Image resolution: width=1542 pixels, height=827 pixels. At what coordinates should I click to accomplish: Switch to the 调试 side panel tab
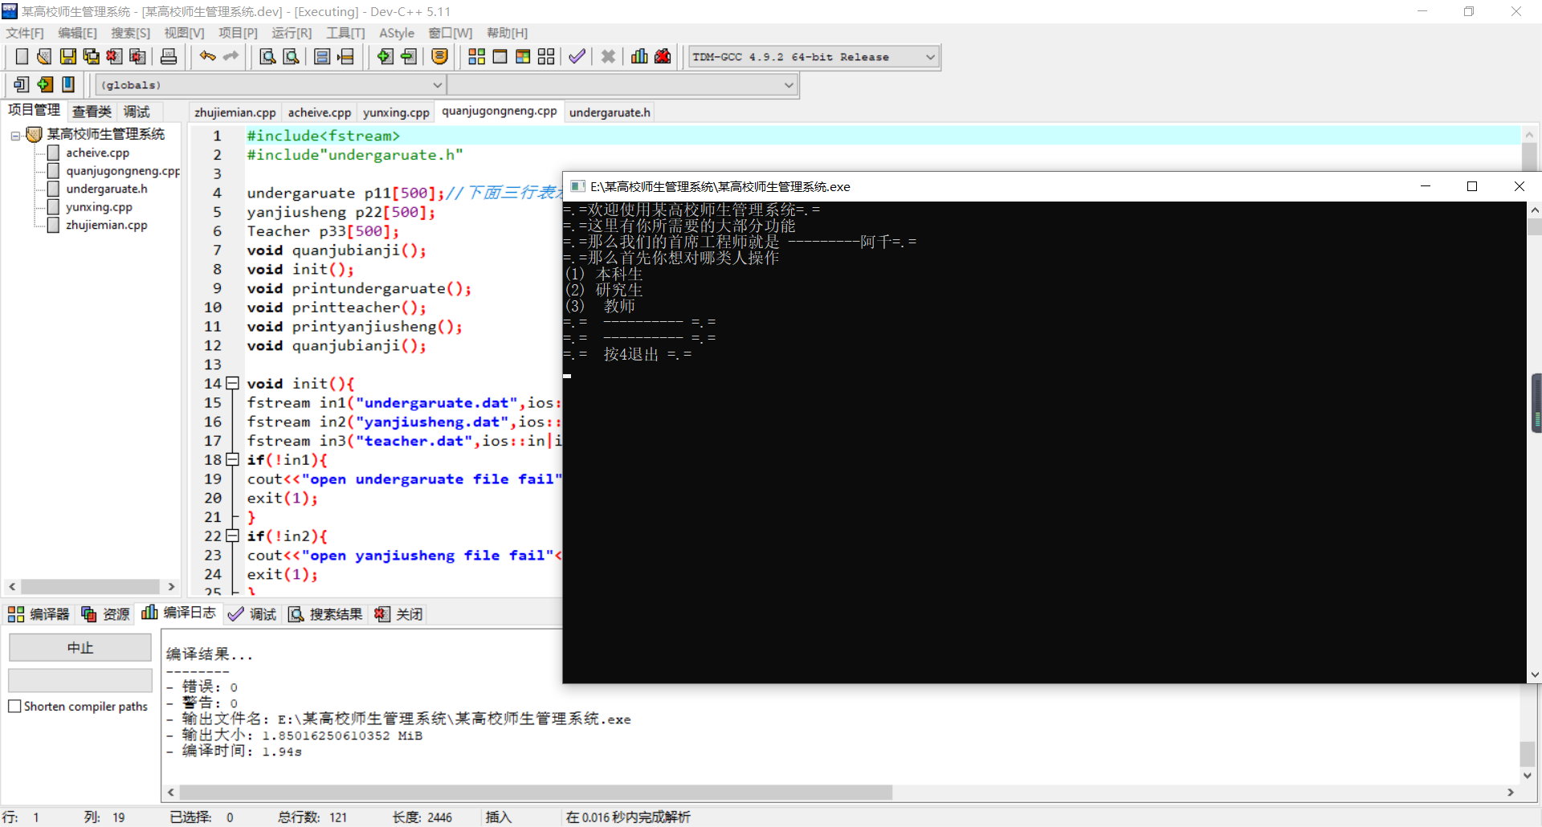(137, 112)
